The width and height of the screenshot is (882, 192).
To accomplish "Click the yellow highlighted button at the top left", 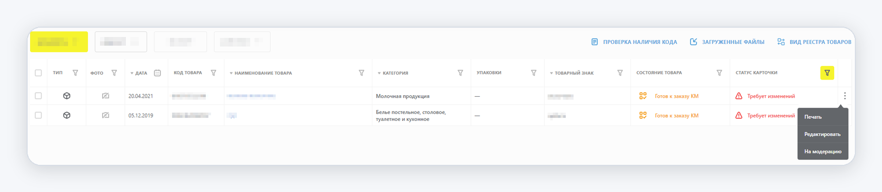I will (59, 41).
